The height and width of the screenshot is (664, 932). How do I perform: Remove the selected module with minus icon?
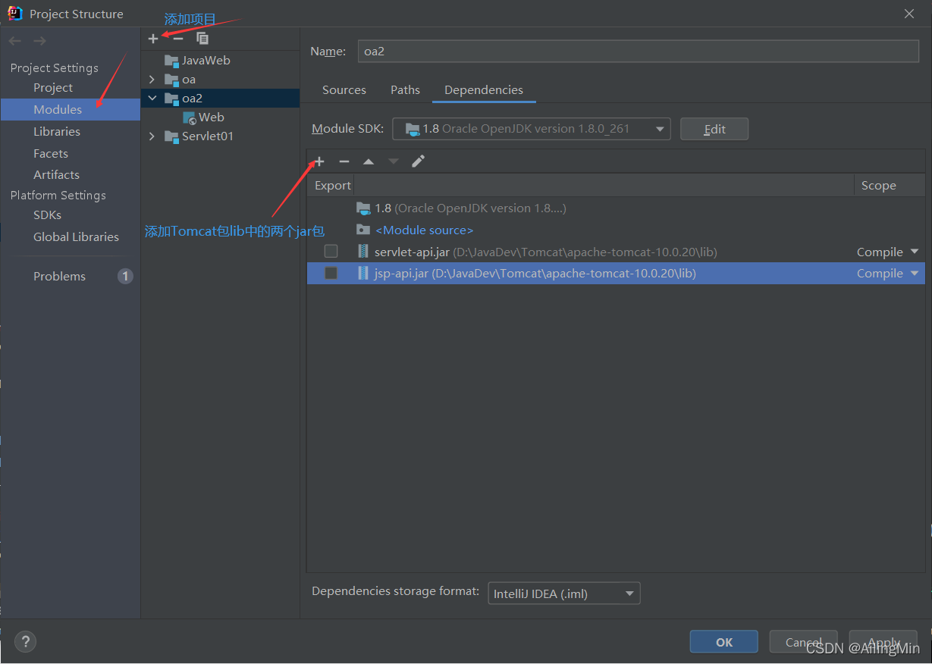(x=178, y=38)
